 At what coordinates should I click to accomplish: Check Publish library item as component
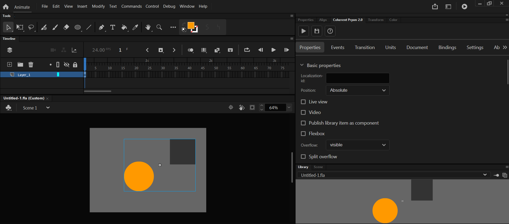pos(303,123)
